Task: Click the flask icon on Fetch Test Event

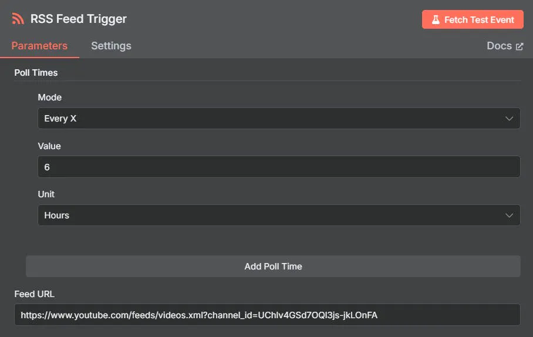Action: click(436, 20)
